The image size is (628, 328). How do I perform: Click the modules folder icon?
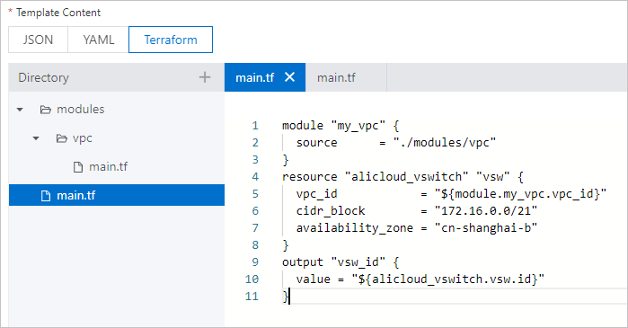coord(46,110)
